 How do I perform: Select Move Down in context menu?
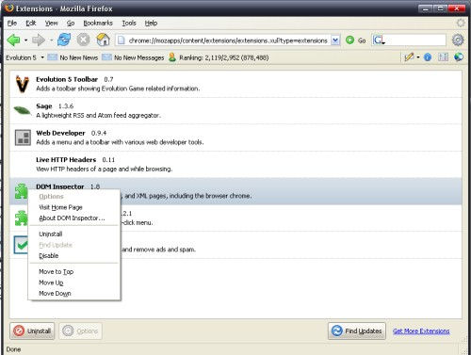(74, 293)
